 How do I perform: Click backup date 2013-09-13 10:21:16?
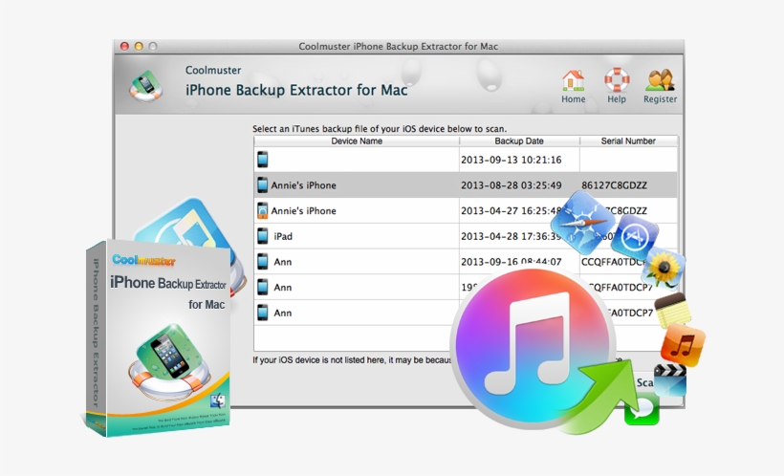[511, 160]
